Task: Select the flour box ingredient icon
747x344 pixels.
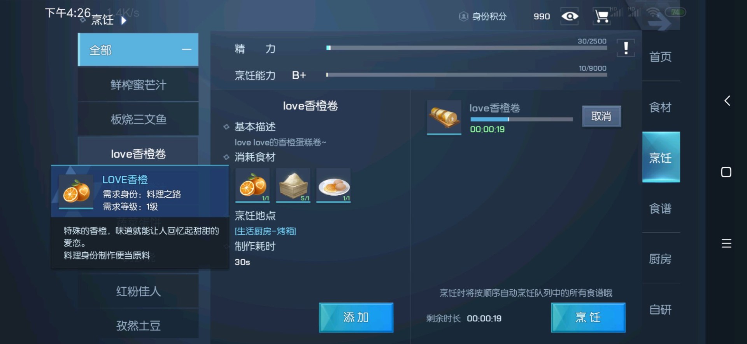Action: point(293,185)
